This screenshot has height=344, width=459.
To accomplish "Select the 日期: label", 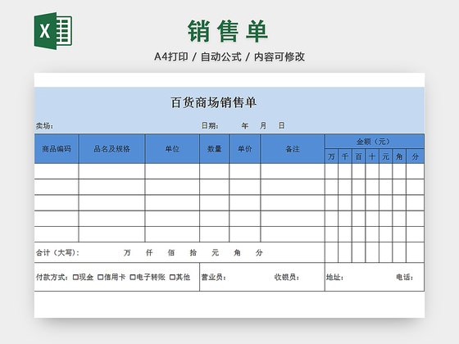I will tap(210, 126).
